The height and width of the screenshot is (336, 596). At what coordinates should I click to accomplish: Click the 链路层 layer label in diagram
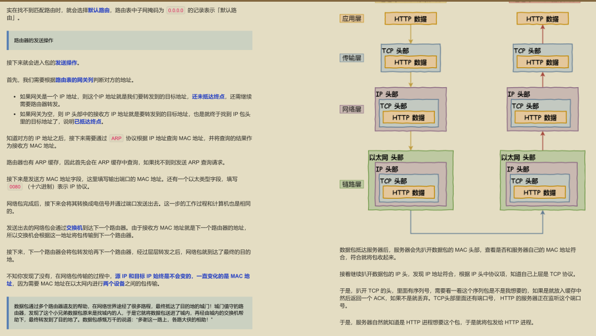(351, 184)
